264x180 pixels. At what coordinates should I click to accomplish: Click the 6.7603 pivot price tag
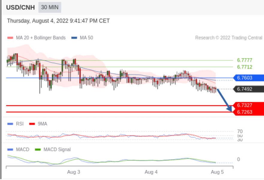[248, 78]
